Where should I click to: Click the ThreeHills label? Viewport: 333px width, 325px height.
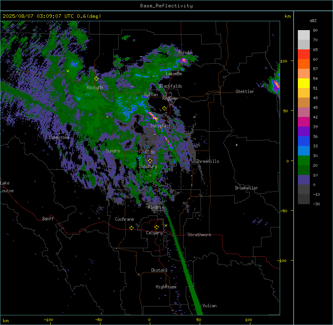tap(207, 161)
